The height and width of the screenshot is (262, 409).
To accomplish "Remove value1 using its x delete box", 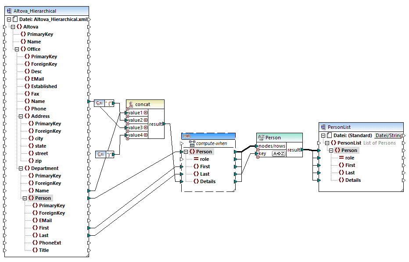I will [x=145, y=113].
